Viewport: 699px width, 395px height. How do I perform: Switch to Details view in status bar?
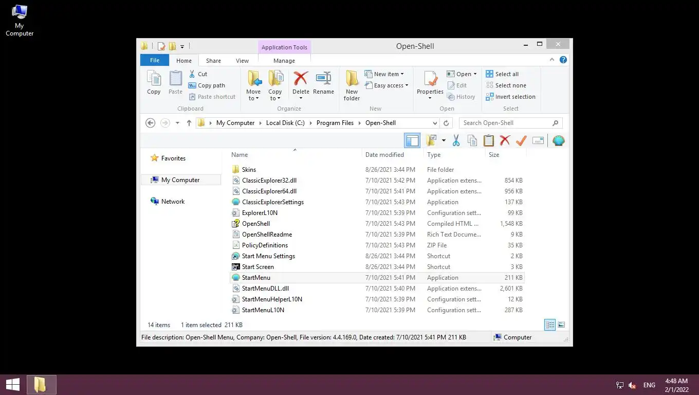550,325
